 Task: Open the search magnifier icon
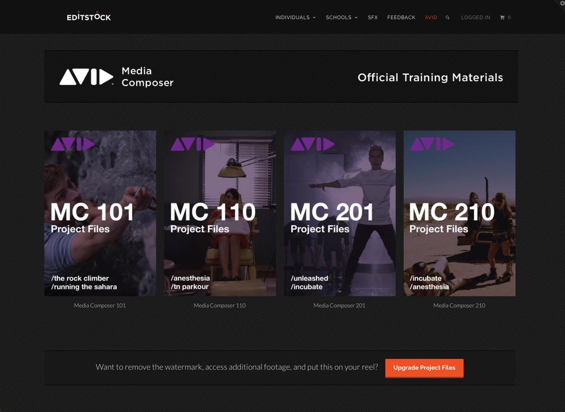coord(447,17)
